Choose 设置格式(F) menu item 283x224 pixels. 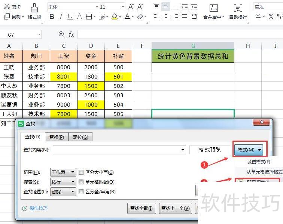pyautogui.click(x=258, y=162)
